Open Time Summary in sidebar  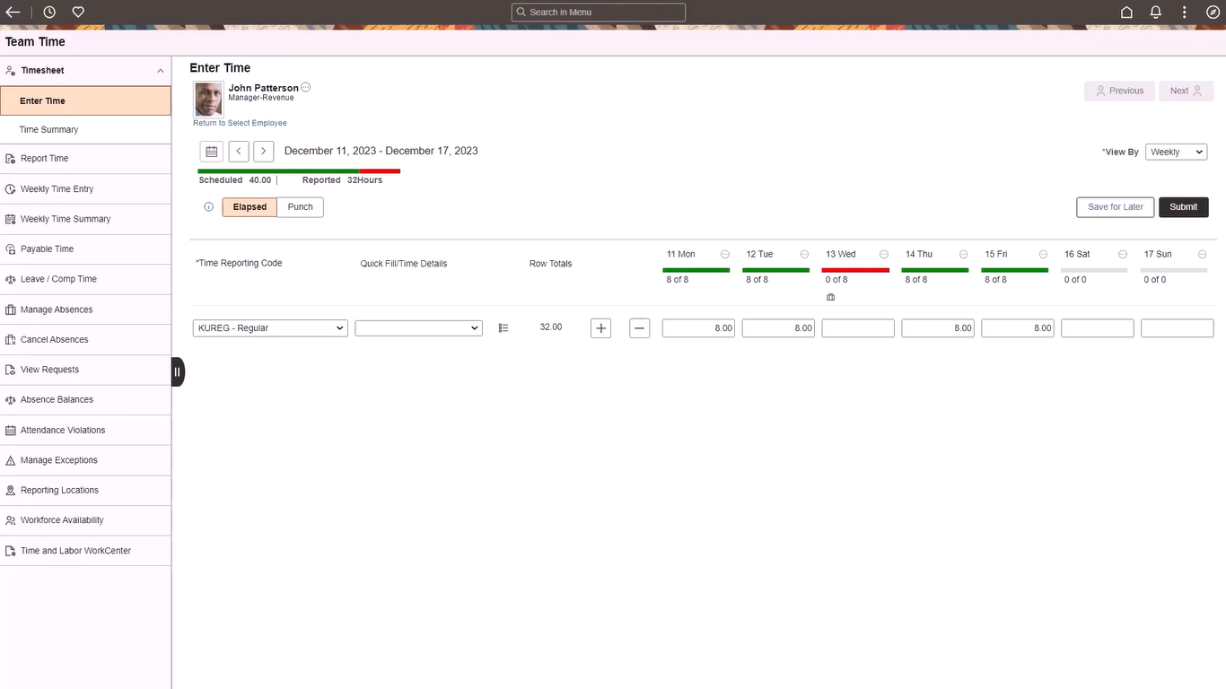[48, 130]
